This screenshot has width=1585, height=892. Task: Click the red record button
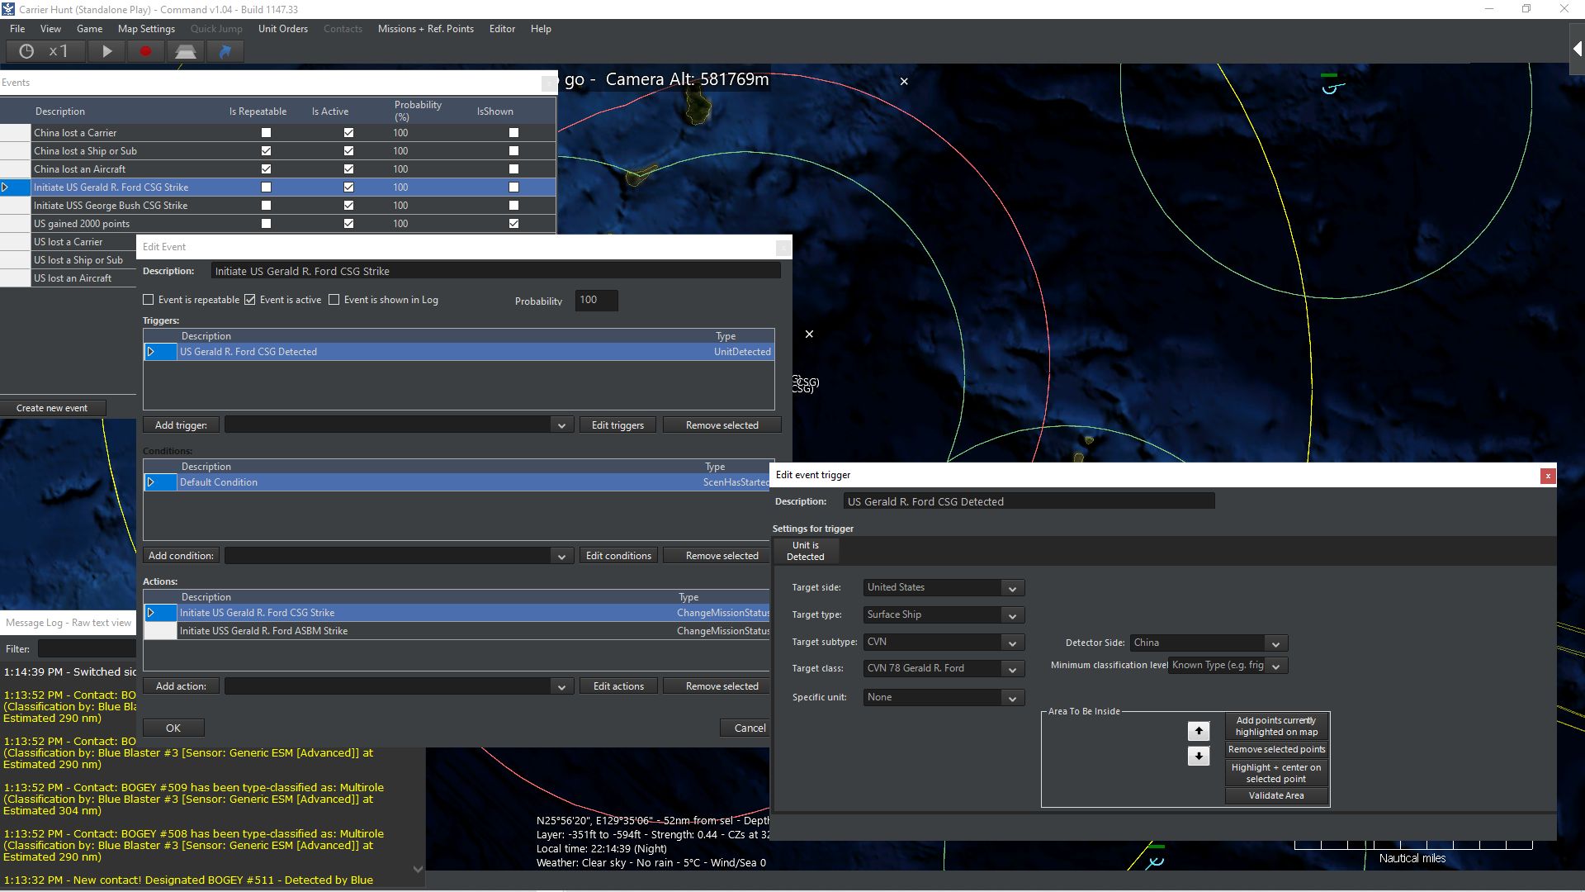point(145,51)
